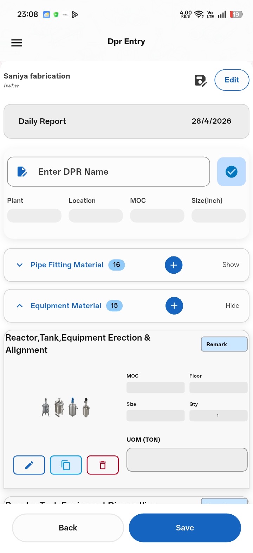253x553 pixels.
Task: Select the Floor field in Erection card
Action: [x=219, y=387]
